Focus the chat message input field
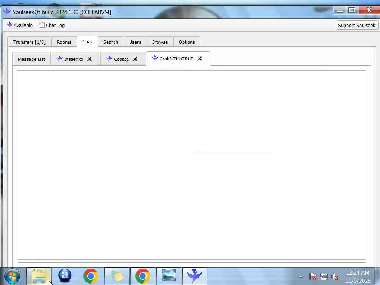Viewport: 380px width, 285px height. pos(191,265)
